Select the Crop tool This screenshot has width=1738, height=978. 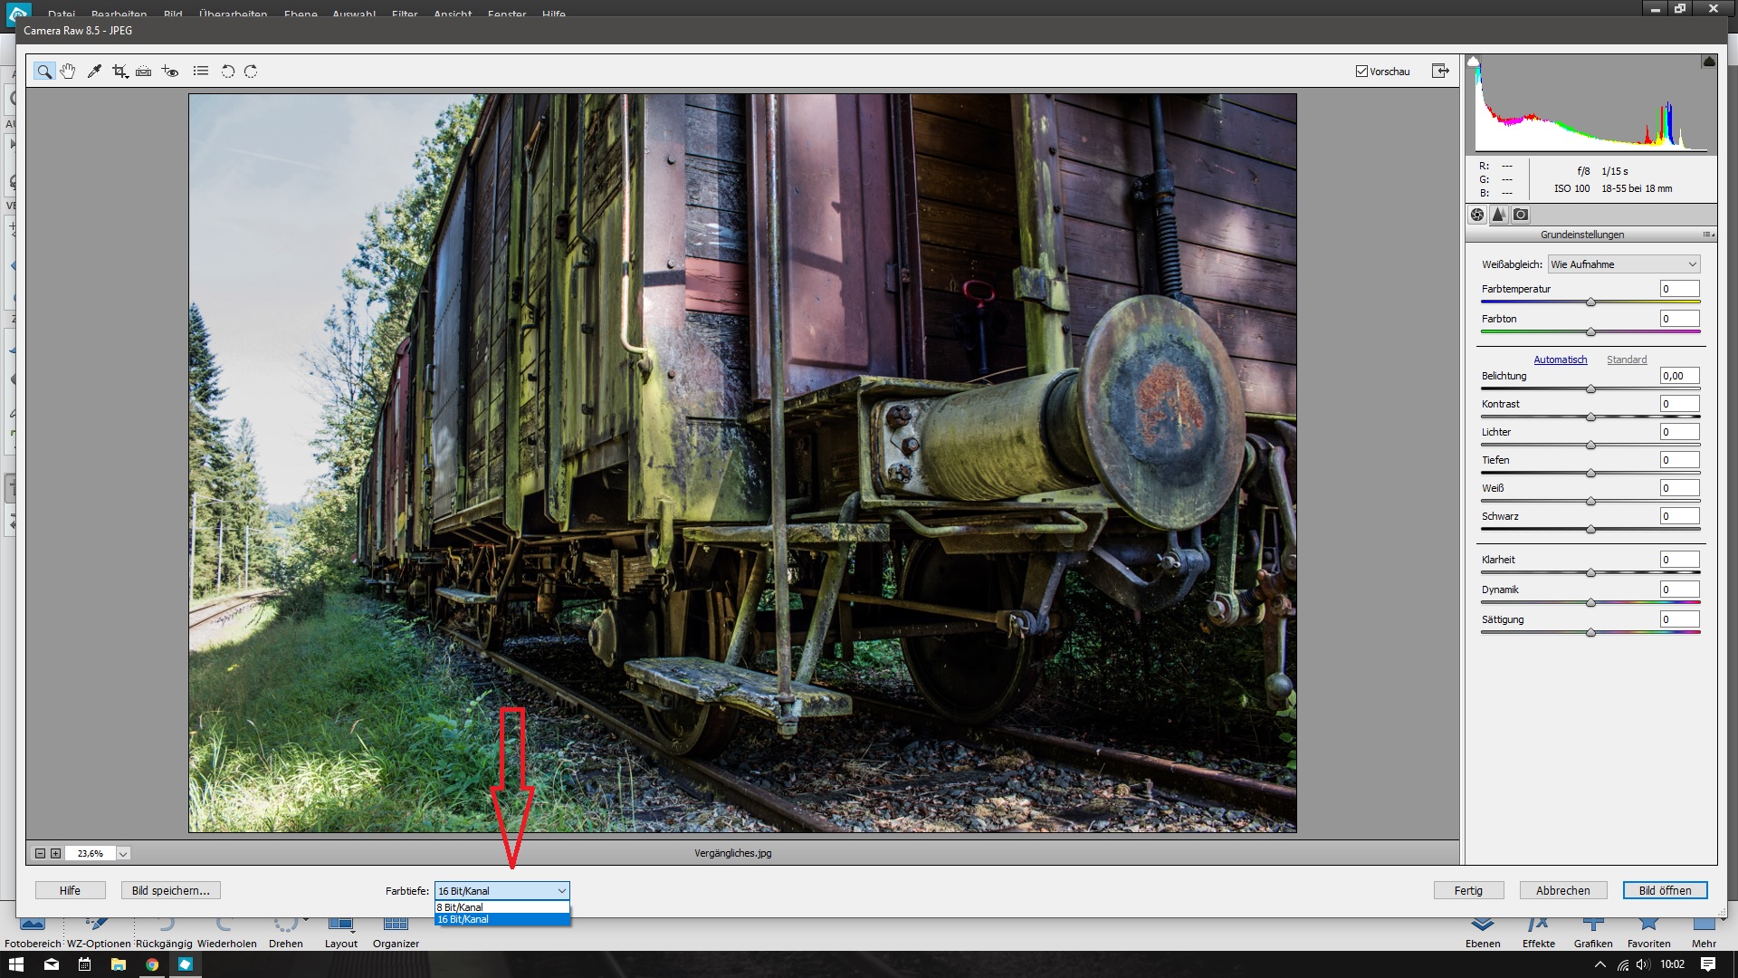119,72
